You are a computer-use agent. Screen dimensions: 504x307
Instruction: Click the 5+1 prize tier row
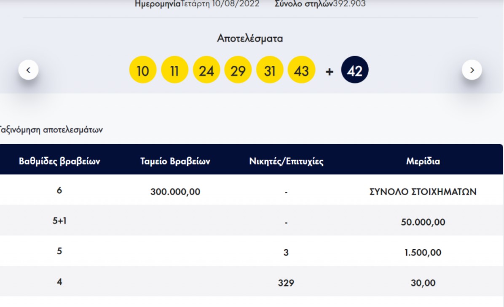[60, 221]
